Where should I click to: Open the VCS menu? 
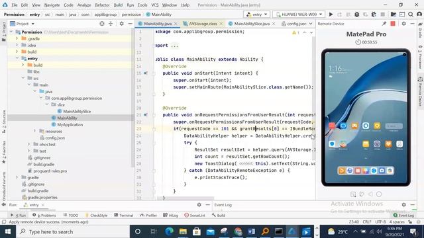tap(154, 5)
